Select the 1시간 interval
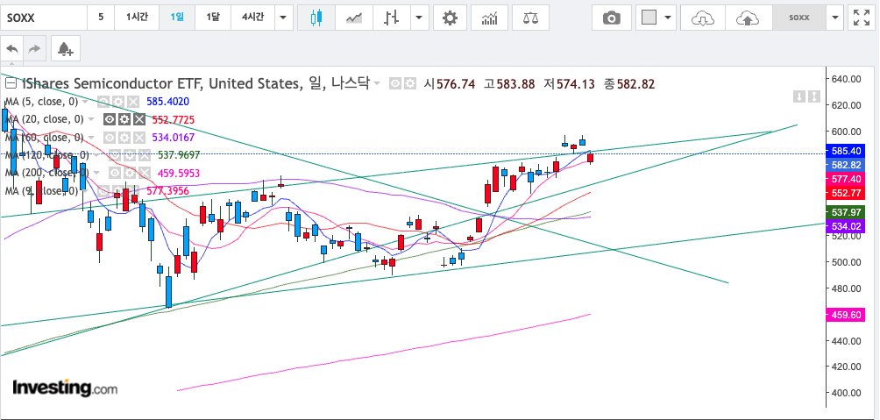The image size is (880, 420). [137, 18]
